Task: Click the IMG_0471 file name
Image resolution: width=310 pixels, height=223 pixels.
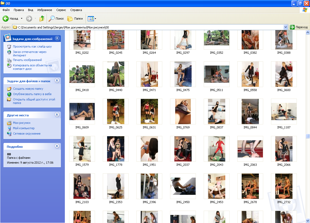Action: coord(149,90)
